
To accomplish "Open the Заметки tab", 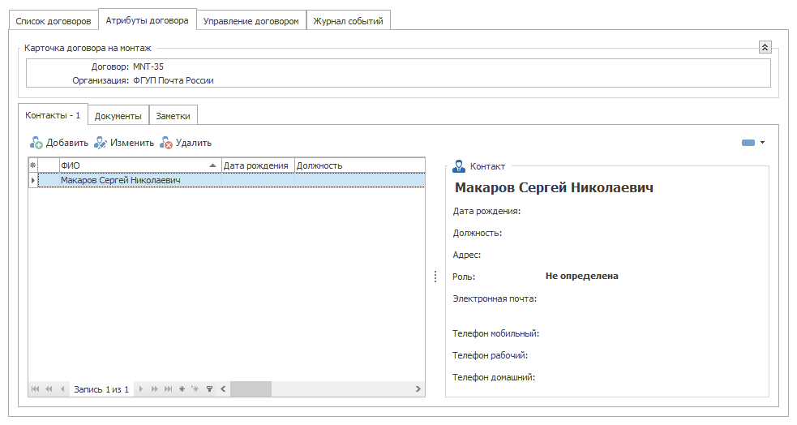I will tap(173, 116).
